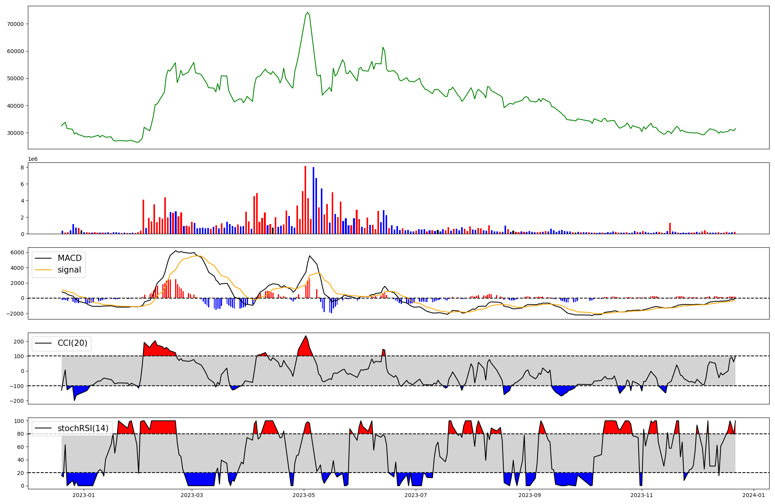The image size is (775, 504).
Task: Click the tallest blue volume bar
Action: click(313, 200)
